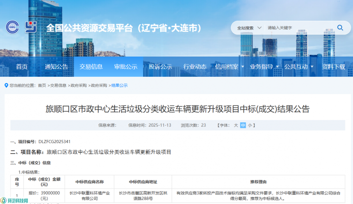This screenshot has width=353, height=204.
Task: Go to the 首页 navigation tab
Action: point(22,67)
